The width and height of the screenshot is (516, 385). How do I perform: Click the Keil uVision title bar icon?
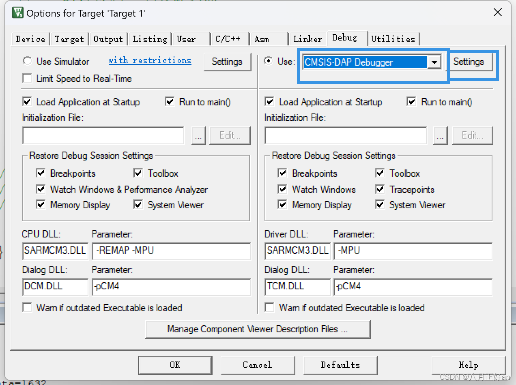pos(18,13)
